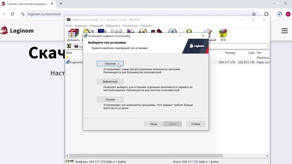
Task: Click the size value "204 517 376"
Action: (227, 62)
